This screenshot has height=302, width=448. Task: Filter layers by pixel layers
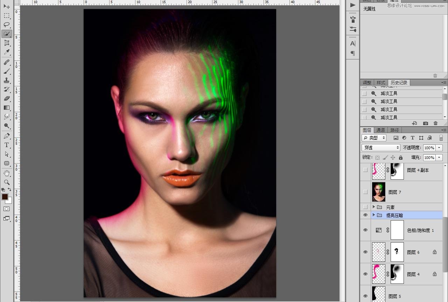point(396,138)
